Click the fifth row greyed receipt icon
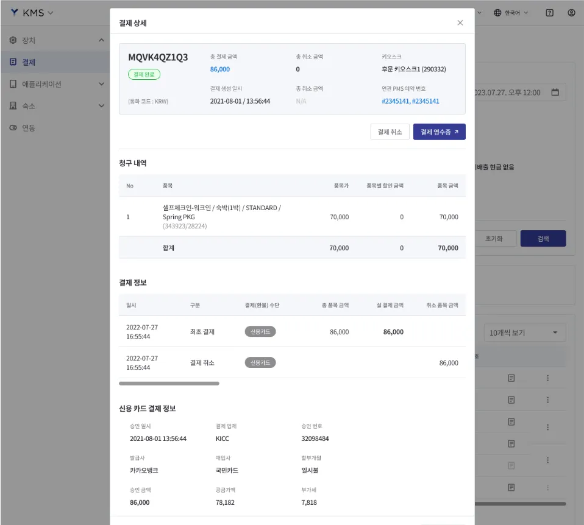The image size is (584, 525). [511, 465]
